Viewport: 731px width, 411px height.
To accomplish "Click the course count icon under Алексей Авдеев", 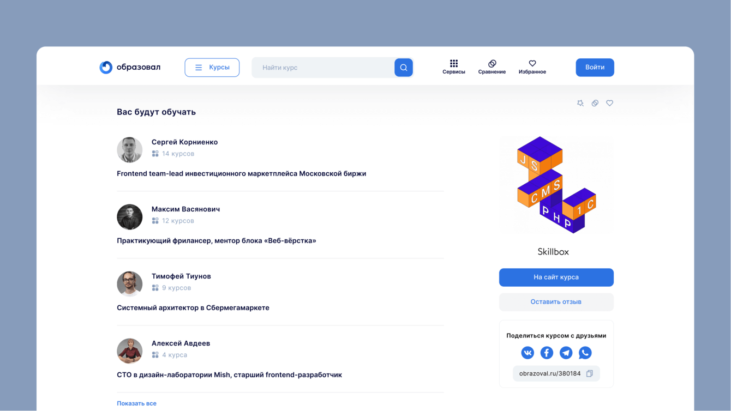I will [x=155, y=355].
